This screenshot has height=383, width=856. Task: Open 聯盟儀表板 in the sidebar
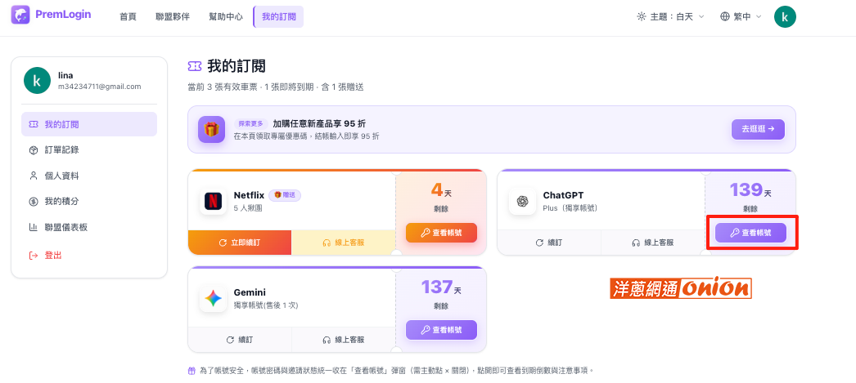coord(89,227)
